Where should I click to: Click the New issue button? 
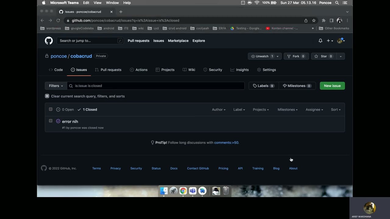coord(332,86)
